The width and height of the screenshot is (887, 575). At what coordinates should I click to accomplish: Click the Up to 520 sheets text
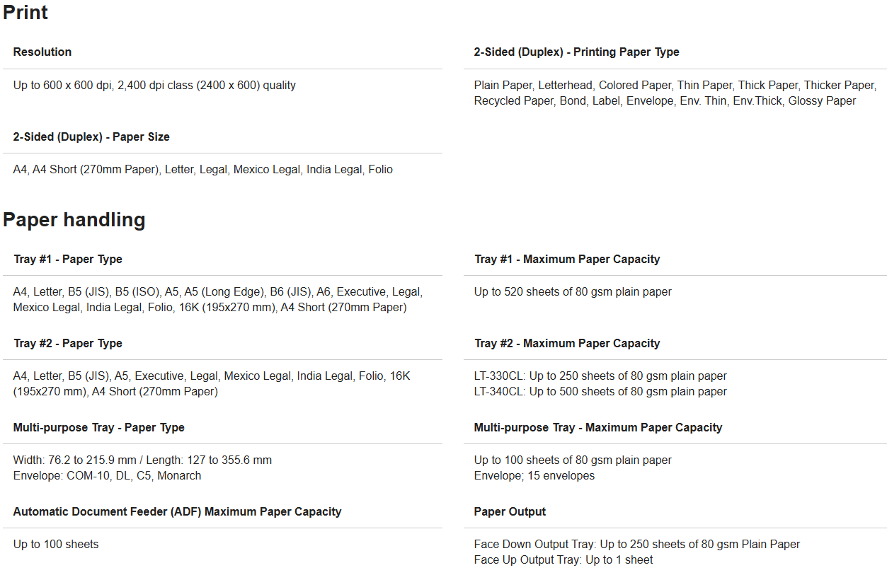[x=573, y=292]
